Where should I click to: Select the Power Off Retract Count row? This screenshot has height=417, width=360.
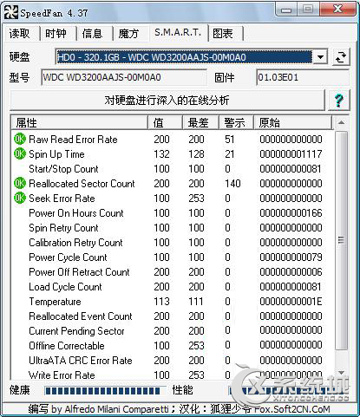tap(173, 272)
